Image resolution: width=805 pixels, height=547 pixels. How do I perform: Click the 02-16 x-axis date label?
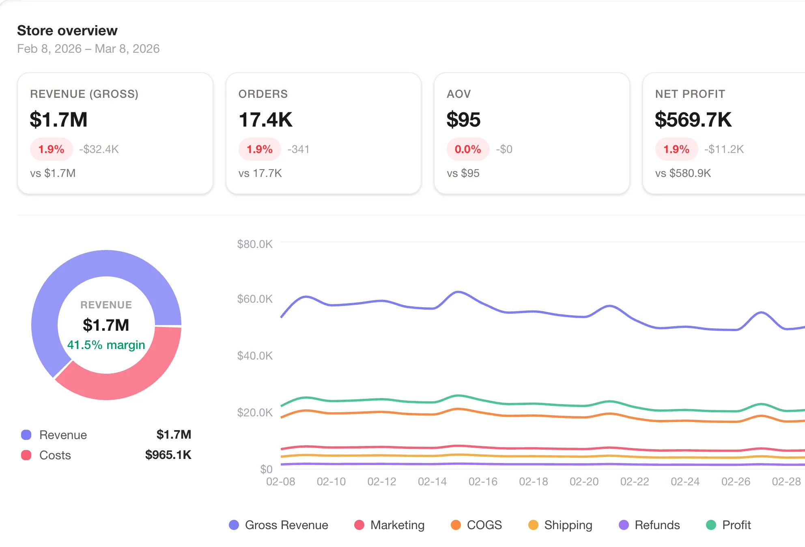pyautogui.click(x=483, y=482)
